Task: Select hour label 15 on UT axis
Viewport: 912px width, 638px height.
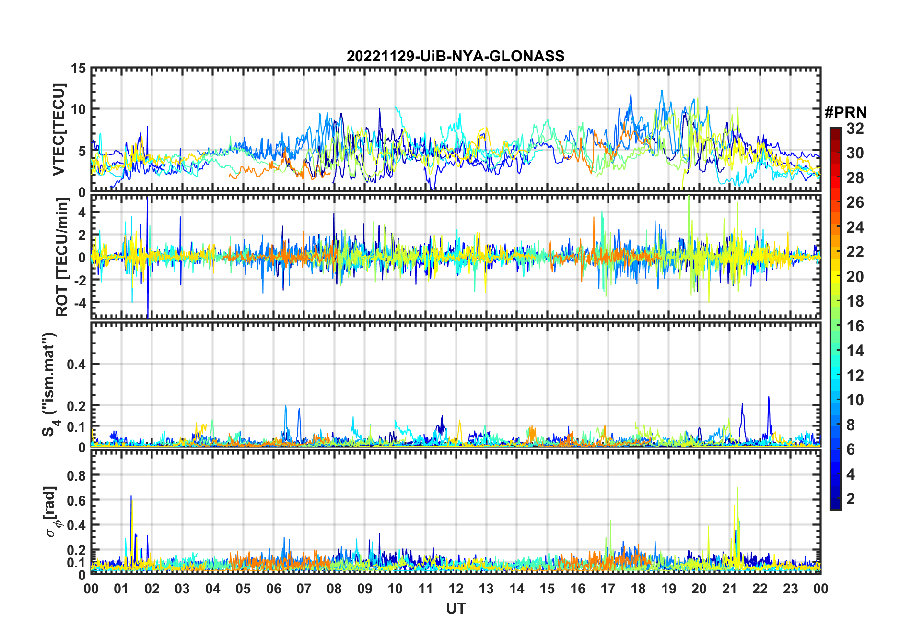Action: tap(547, 589)
